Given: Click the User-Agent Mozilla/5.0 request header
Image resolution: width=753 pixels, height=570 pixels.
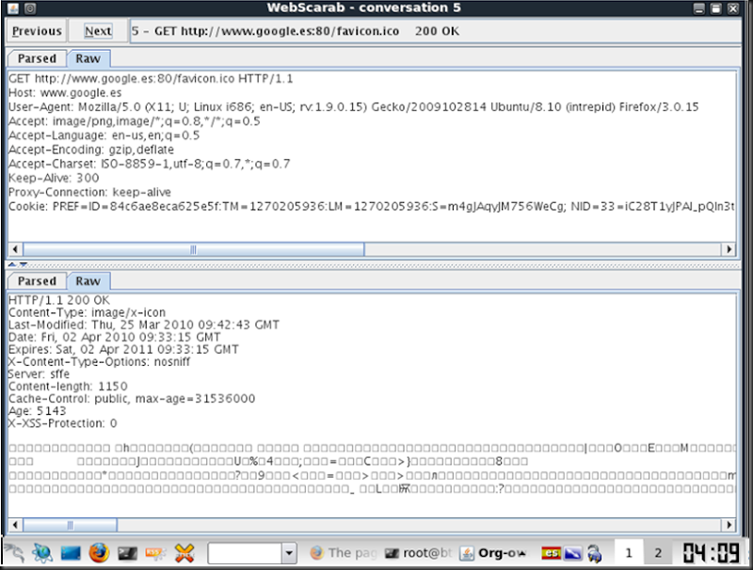Looking at the screenshot, I should click(x=354, y=107).
